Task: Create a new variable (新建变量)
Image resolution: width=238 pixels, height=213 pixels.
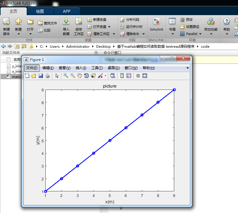Action: click(97, 20)
